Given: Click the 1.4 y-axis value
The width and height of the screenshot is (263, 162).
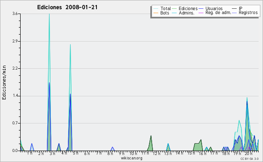Looking at the screenshot, I should click(x=15, y=96).
